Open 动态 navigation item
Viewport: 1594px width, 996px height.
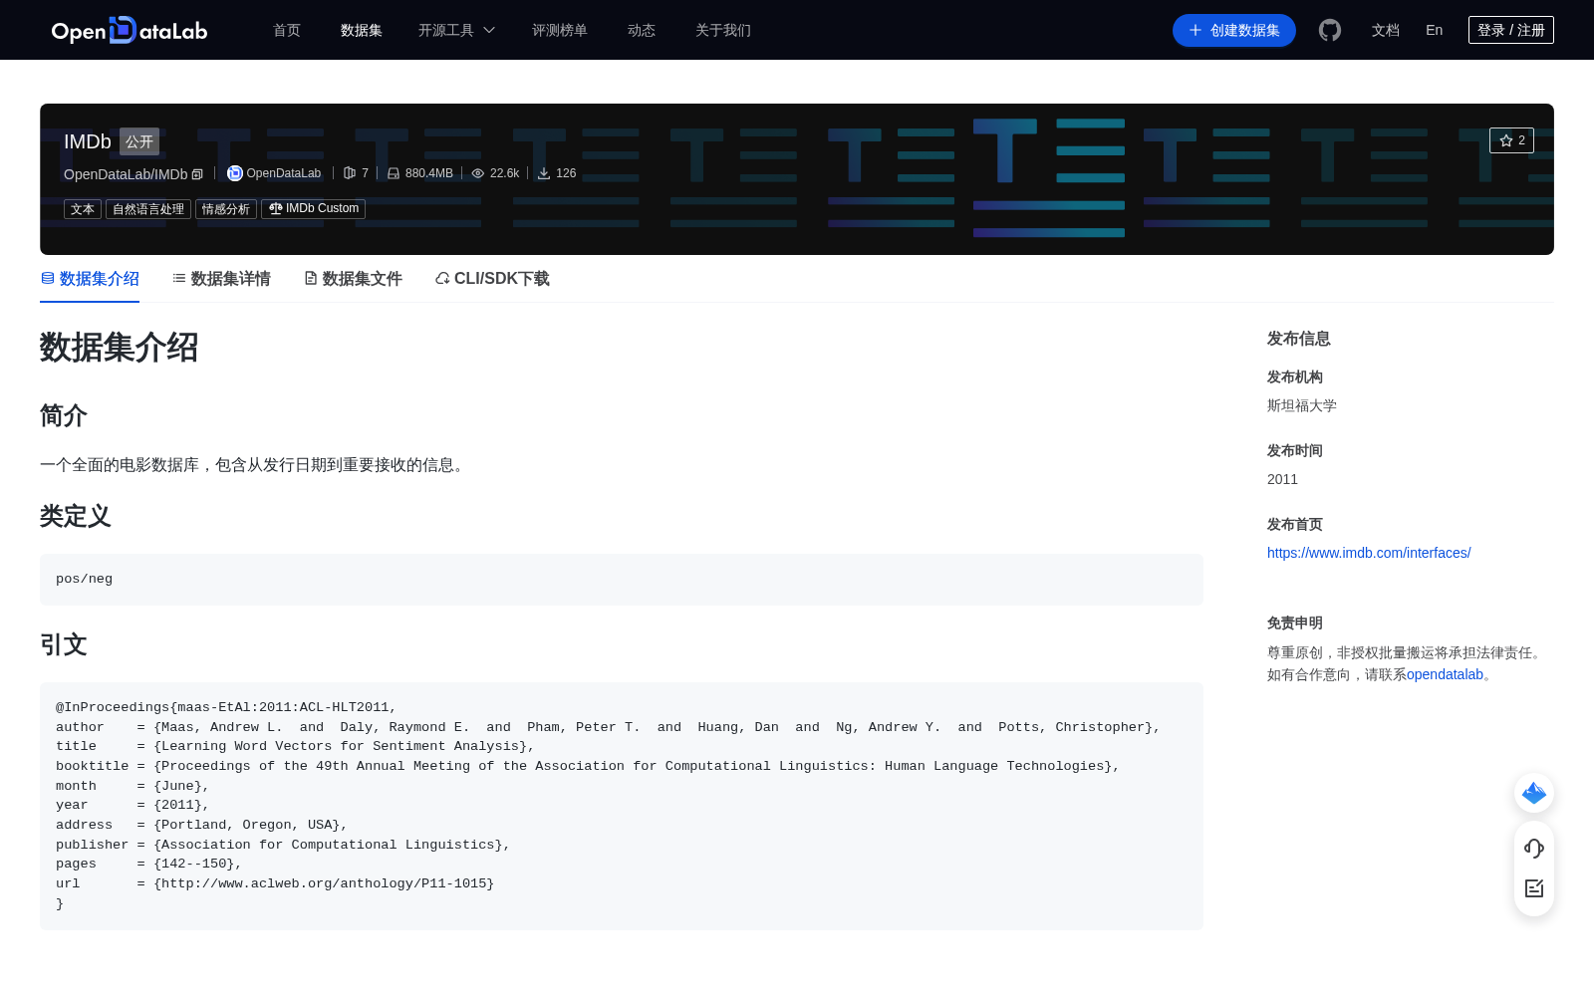[x=642, y=30]
